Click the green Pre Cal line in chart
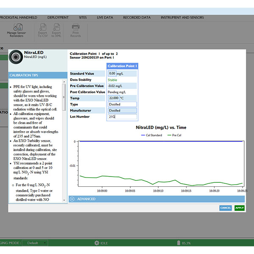 161,182
